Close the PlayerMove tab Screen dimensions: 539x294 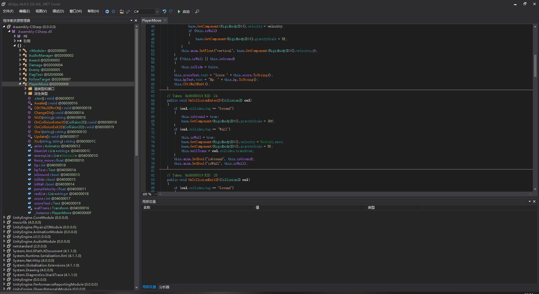pos(165,20)
